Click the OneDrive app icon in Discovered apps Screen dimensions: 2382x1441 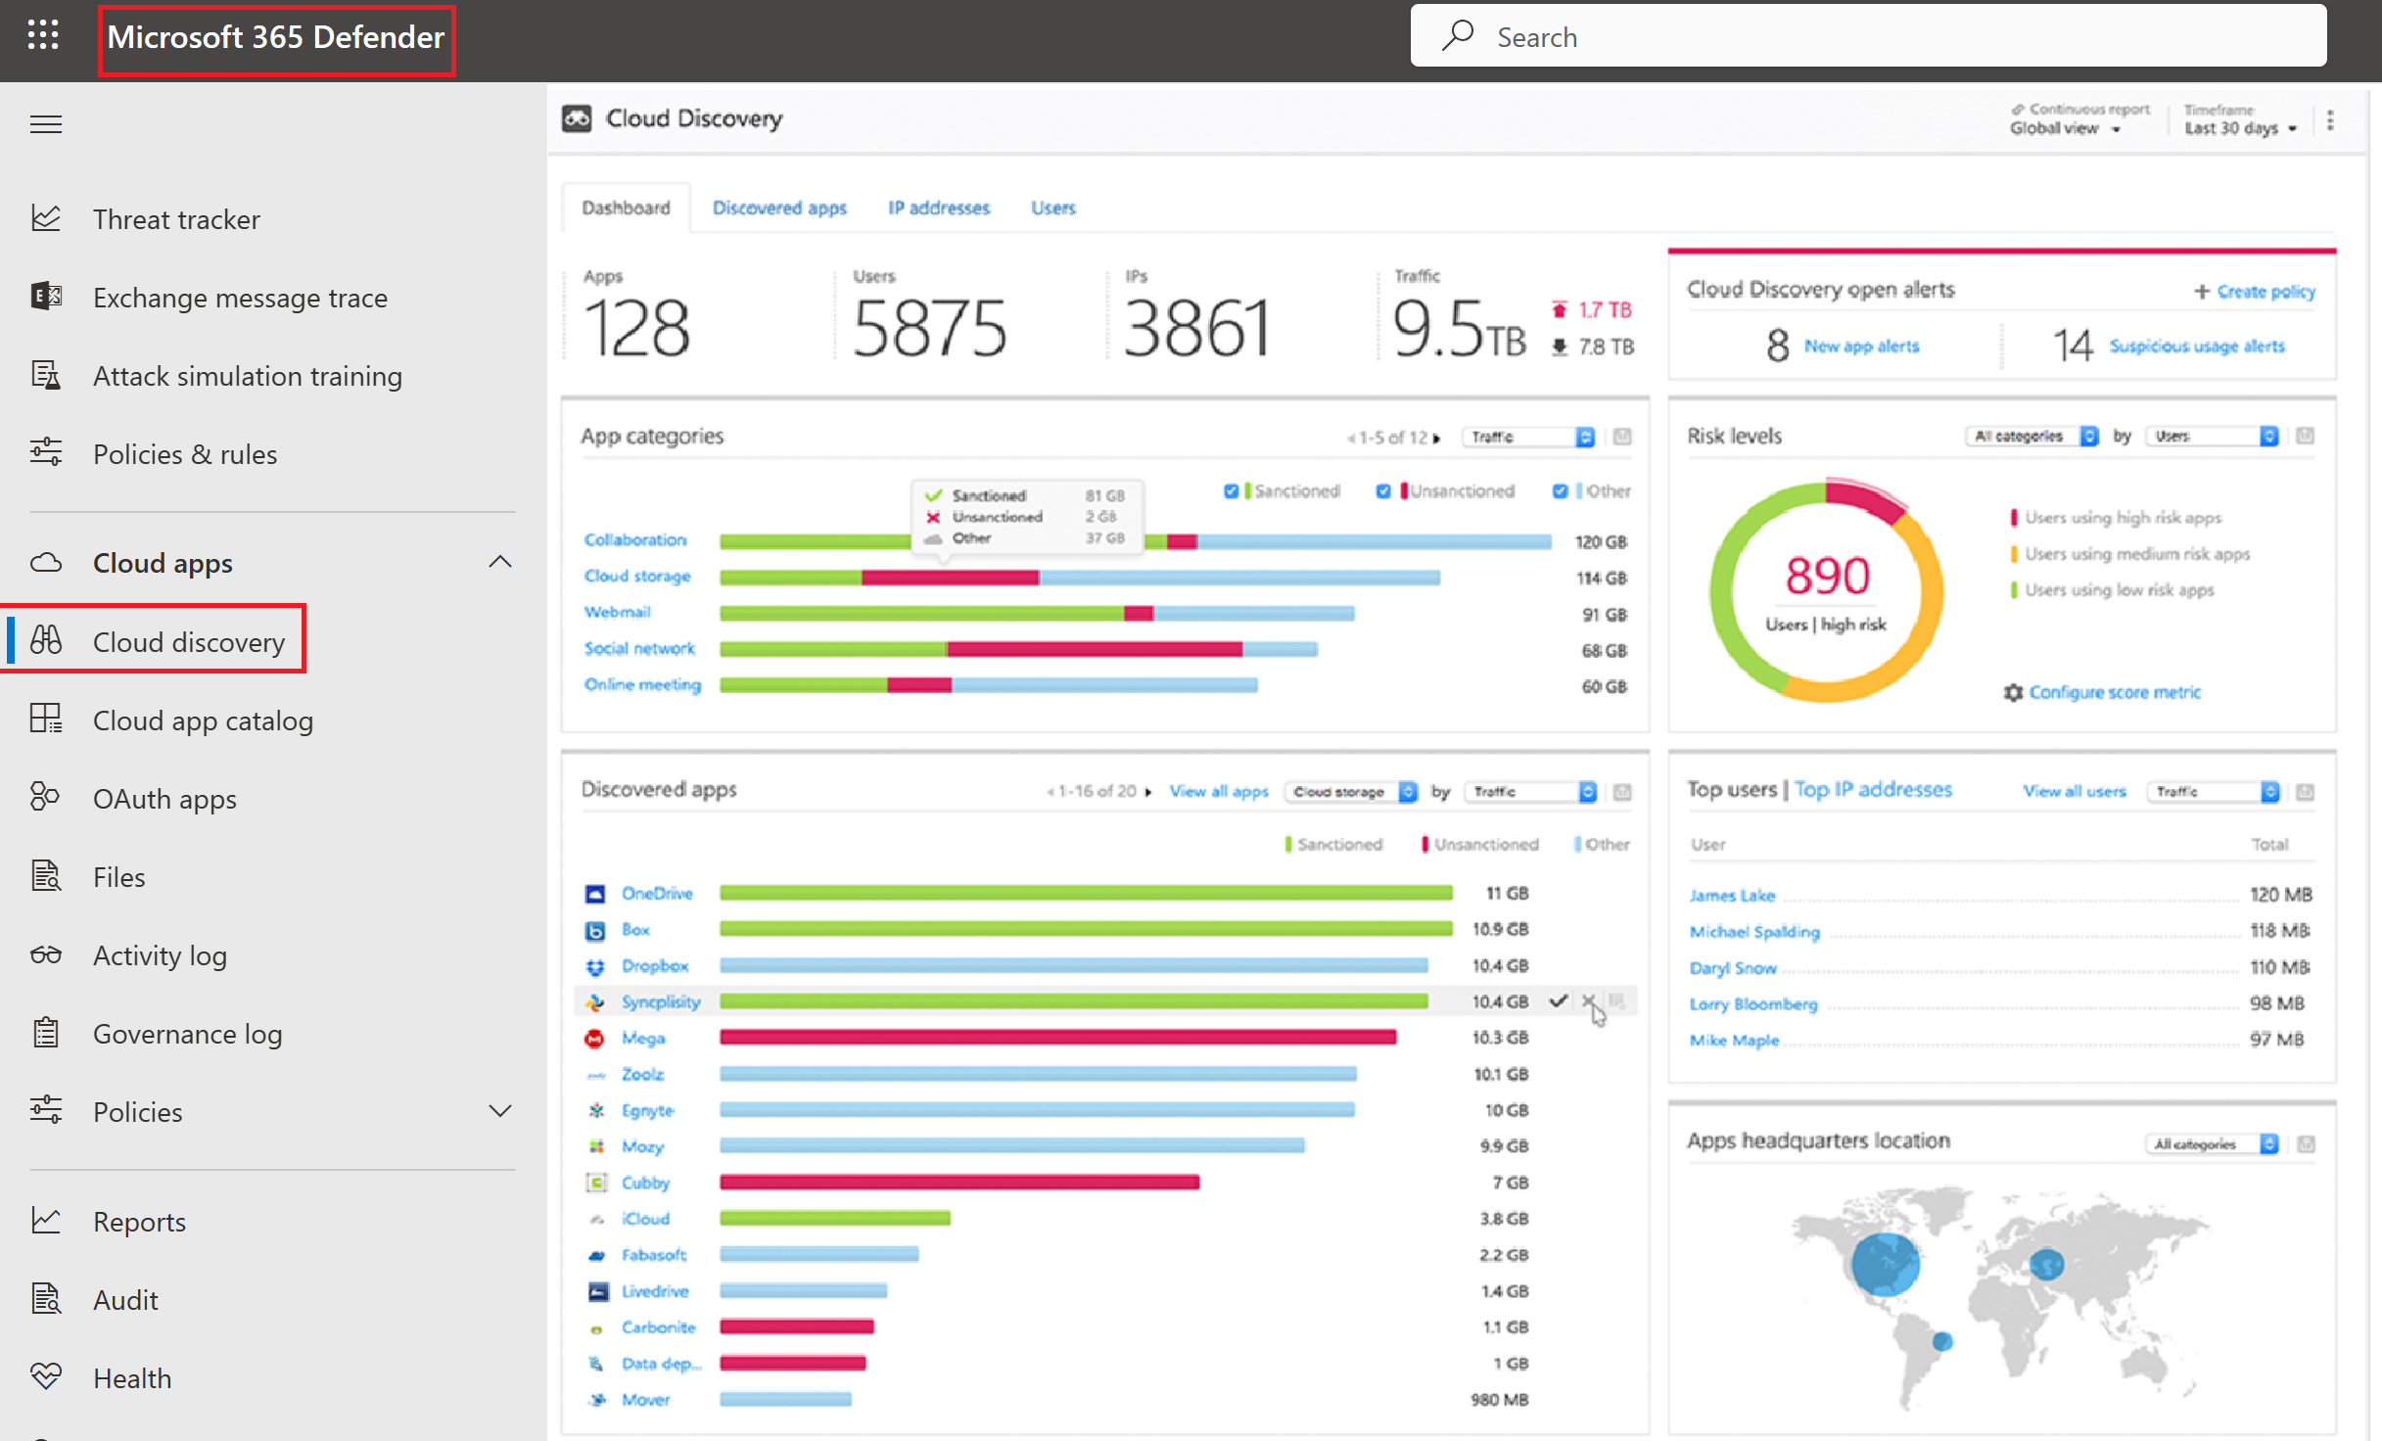pos(595,894)
